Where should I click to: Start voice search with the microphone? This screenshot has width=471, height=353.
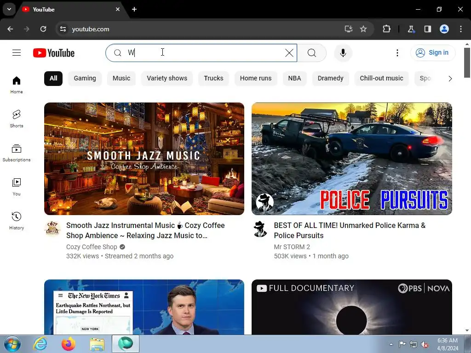click(343, 53)
